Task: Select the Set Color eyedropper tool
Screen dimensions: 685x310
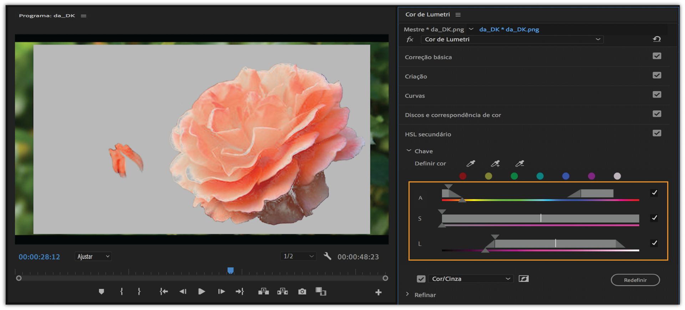Action: pos(471,164)
